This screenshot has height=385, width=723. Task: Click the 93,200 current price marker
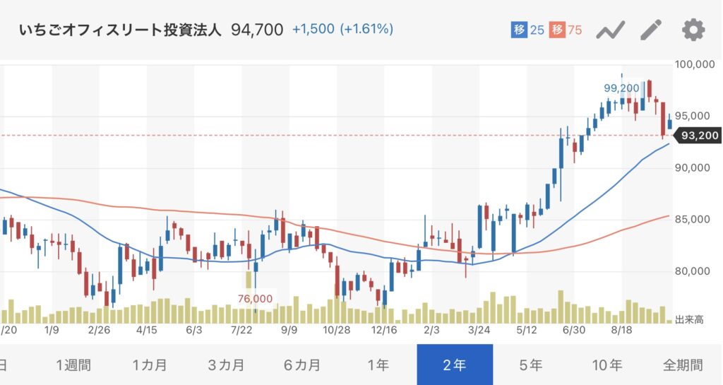pos(698,136)
